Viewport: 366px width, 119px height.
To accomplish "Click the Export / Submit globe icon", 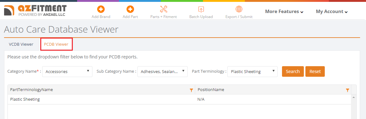I will pyautogui.click(x=239, y=9).
